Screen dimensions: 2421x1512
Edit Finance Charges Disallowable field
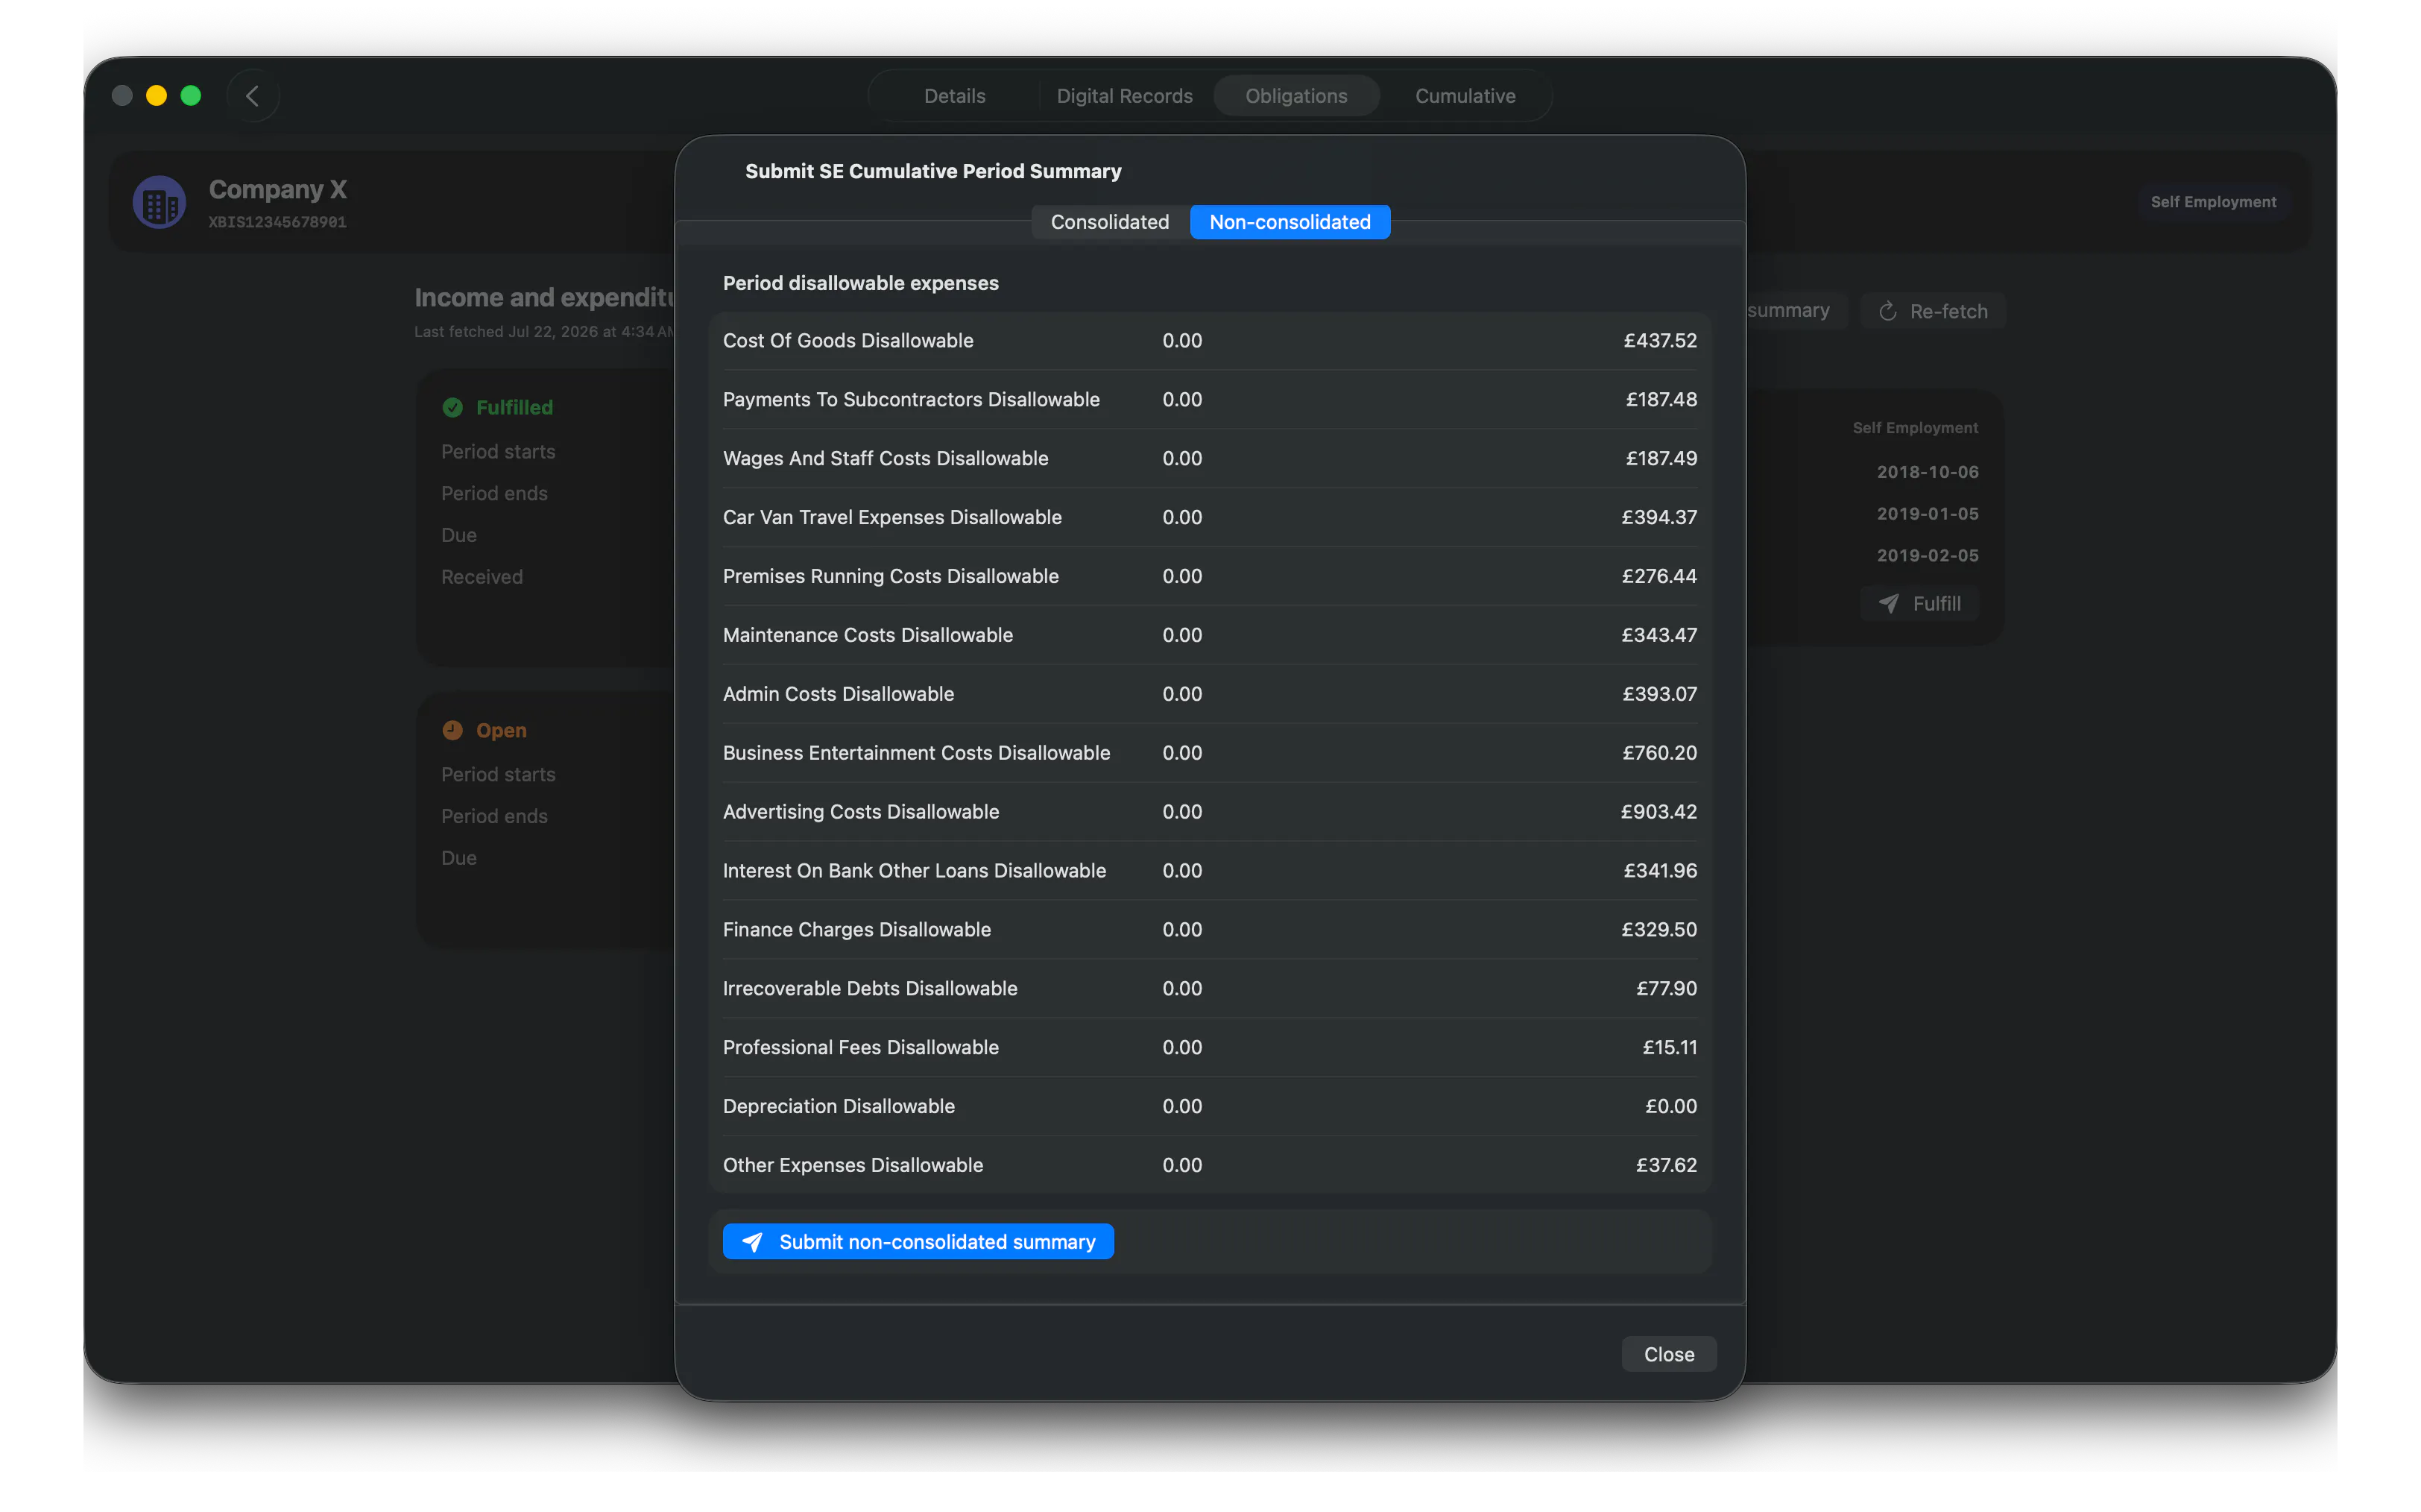click(x=1181, y=930)
